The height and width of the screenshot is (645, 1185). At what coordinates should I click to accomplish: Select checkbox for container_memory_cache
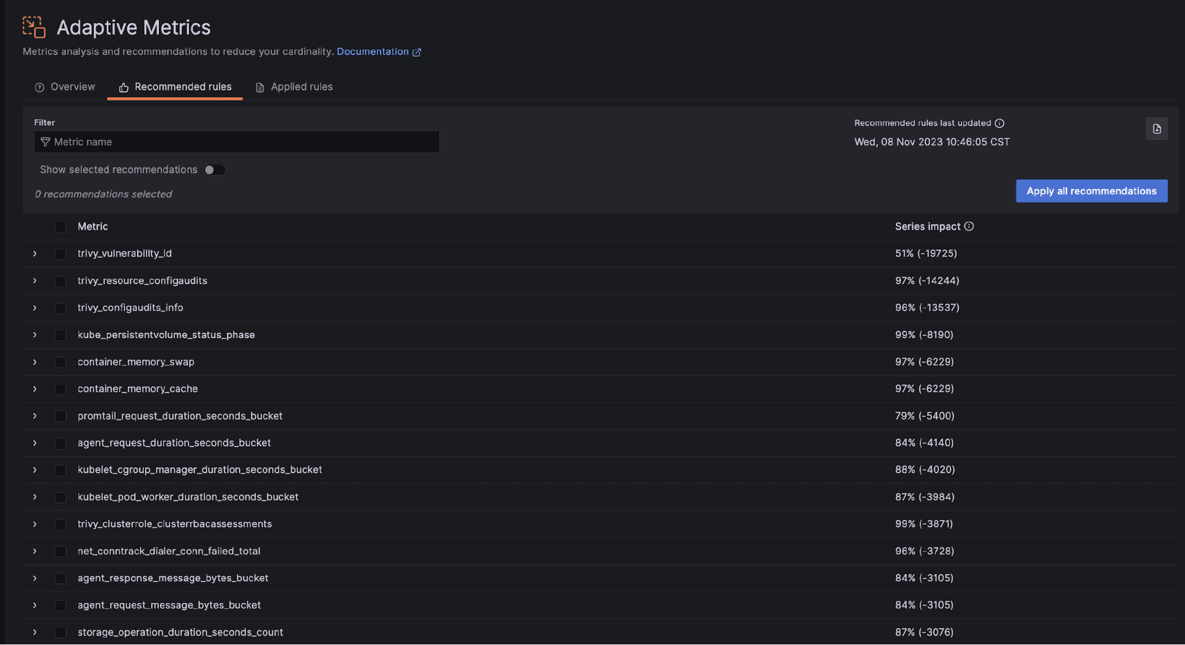(60, 389)
